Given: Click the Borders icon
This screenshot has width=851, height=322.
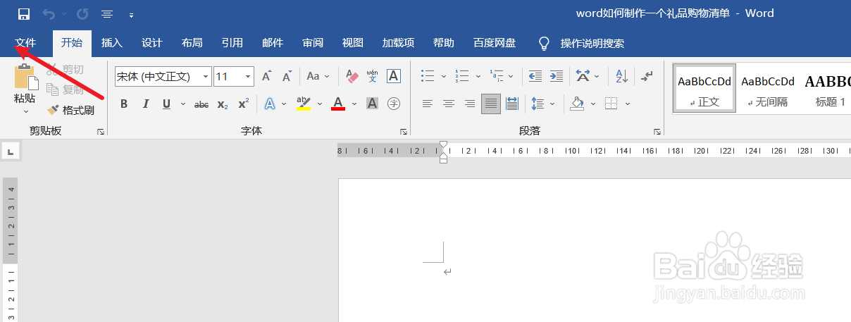Looking at the screenshot, I should coord(611,104).
